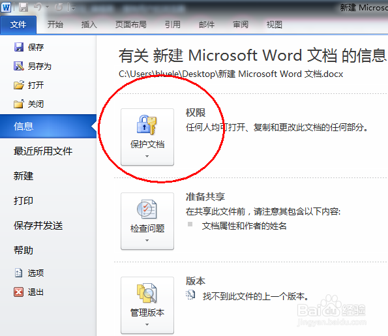Viewport: 388px width, 336px height.
Task: Select 关闭 in the backstage menu
Action: tap(36, 104)
